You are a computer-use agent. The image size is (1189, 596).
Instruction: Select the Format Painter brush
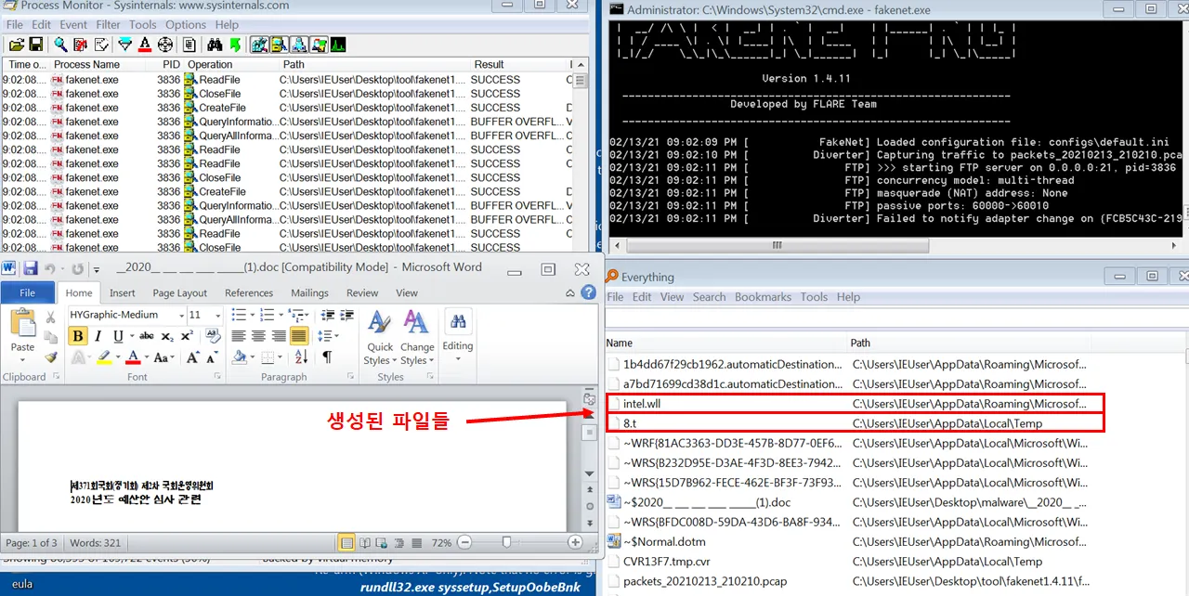(x=51, y=357)
